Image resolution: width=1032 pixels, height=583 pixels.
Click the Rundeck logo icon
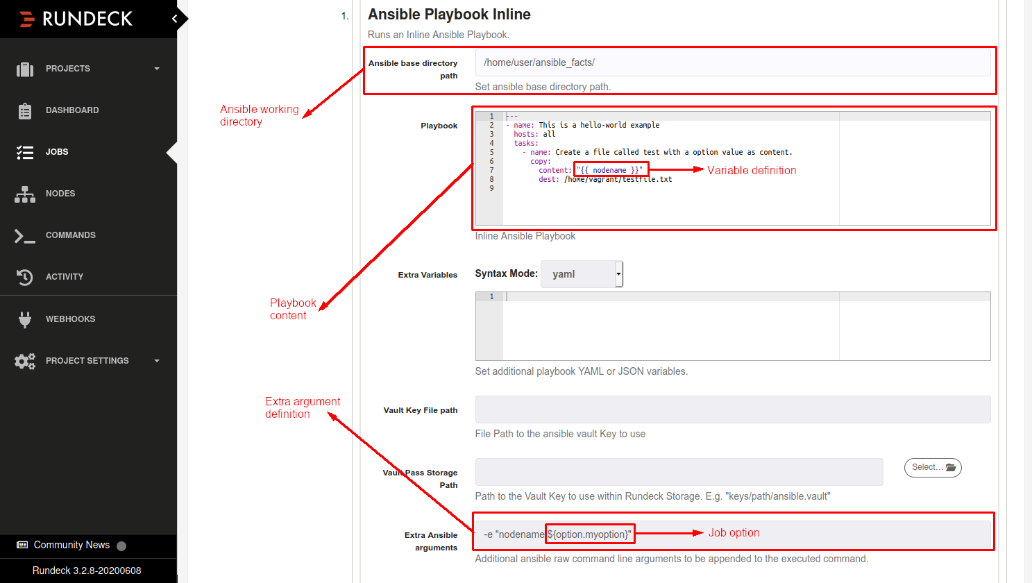tap(27, 19)
